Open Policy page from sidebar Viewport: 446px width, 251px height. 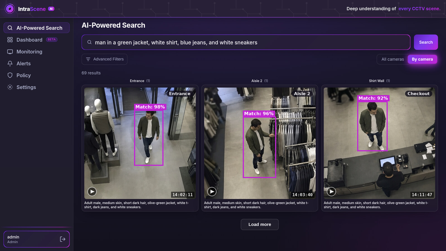pos(37,75)
